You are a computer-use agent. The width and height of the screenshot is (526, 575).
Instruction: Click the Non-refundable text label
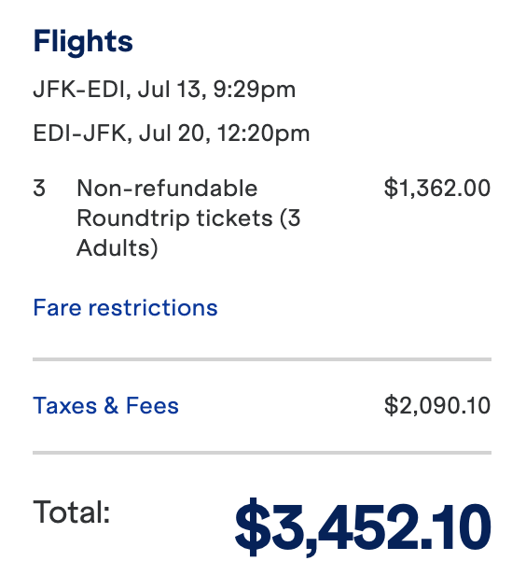pos(167,189)
